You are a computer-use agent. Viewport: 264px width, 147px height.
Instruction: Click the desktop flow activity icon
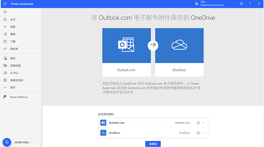point(5,80)
